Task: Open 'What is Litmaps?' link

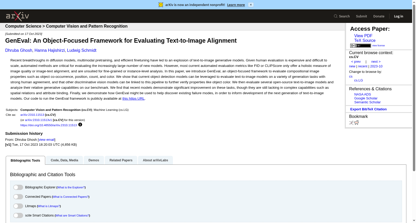Action: 49,206
